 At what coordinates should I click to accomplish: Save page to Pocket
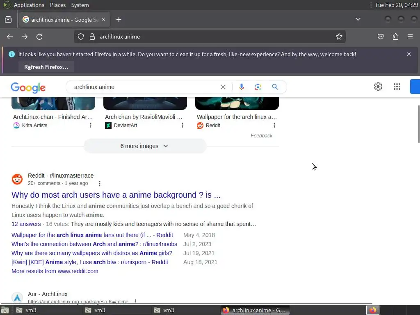point(380,37)
